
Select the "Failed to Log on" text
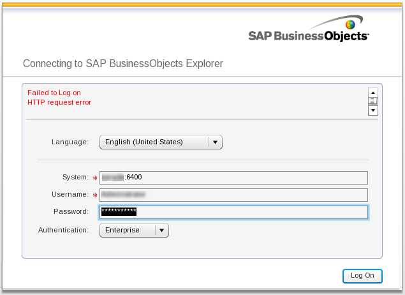[x=54, y=93]
